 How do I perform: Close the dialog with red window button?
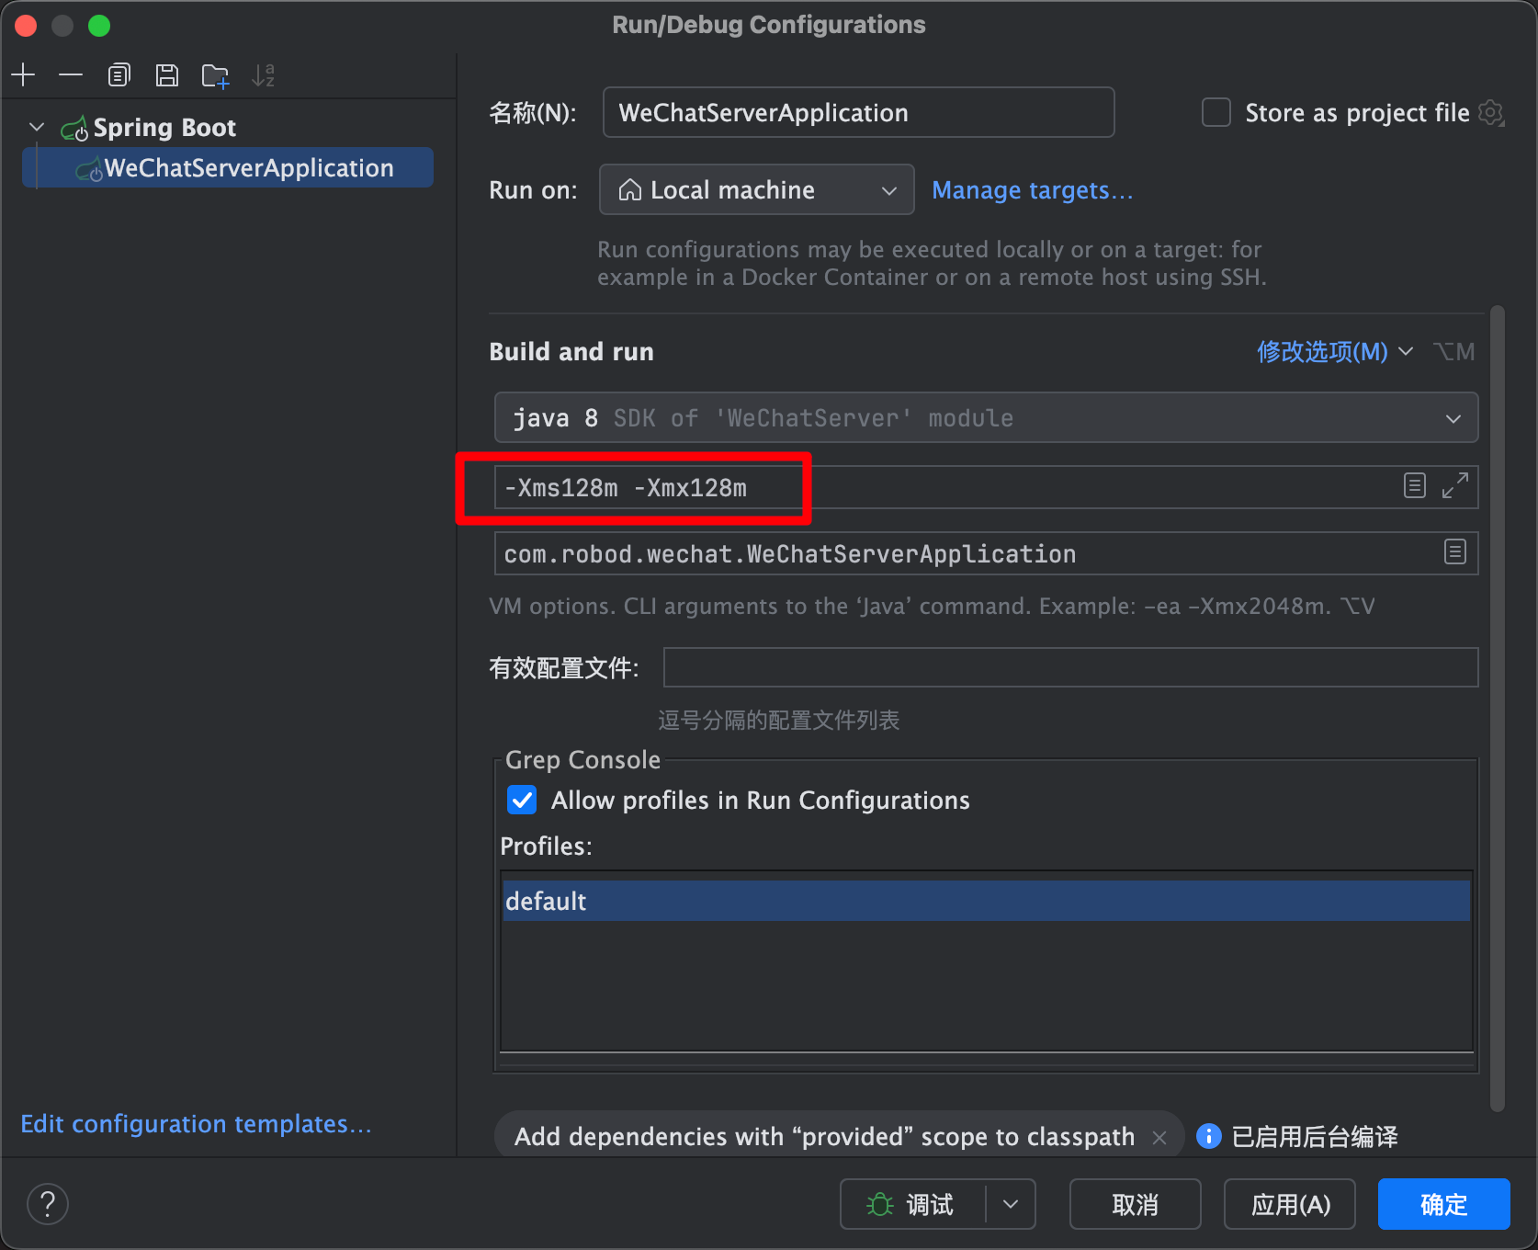point(26,25)
